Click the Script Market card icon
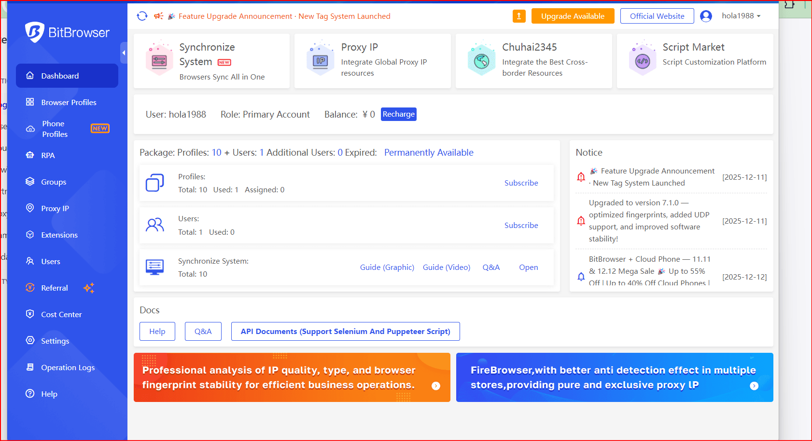Viewport: 812px width, 441px height. point(642,61)
